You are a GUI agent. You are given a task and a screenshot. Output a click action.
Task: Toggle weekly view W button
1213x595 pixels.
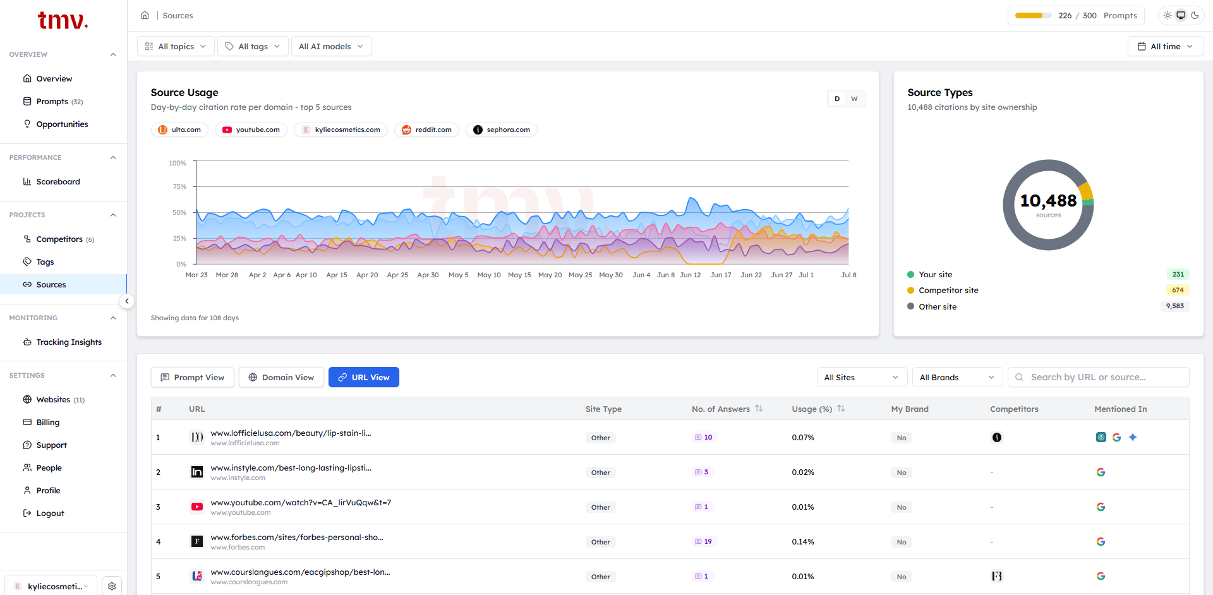tap(854, 99)
